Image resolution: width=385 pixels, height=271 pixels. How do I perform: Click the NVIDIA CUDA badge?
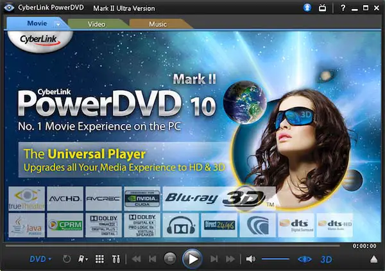tap(142, 198)
